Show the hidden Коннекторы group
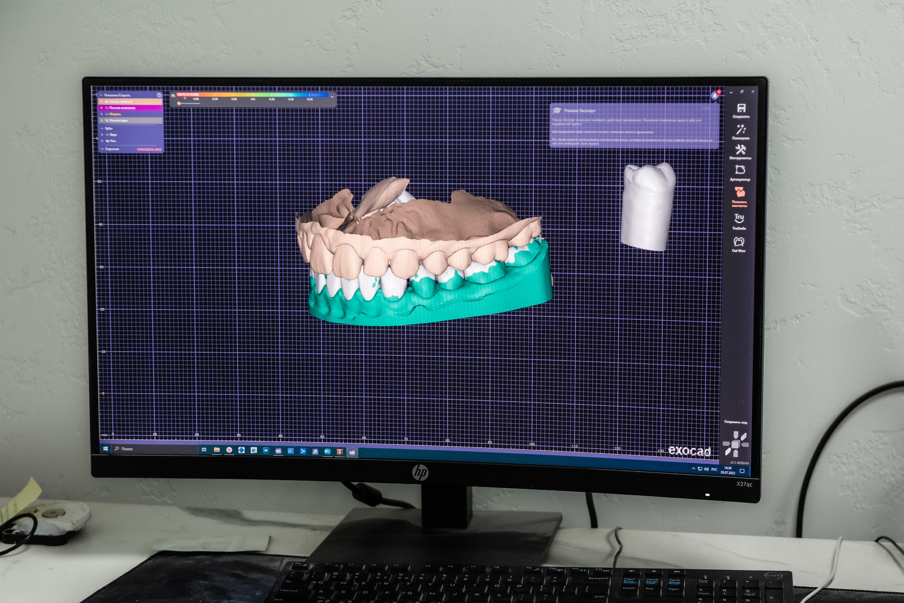 coord(107,120)
